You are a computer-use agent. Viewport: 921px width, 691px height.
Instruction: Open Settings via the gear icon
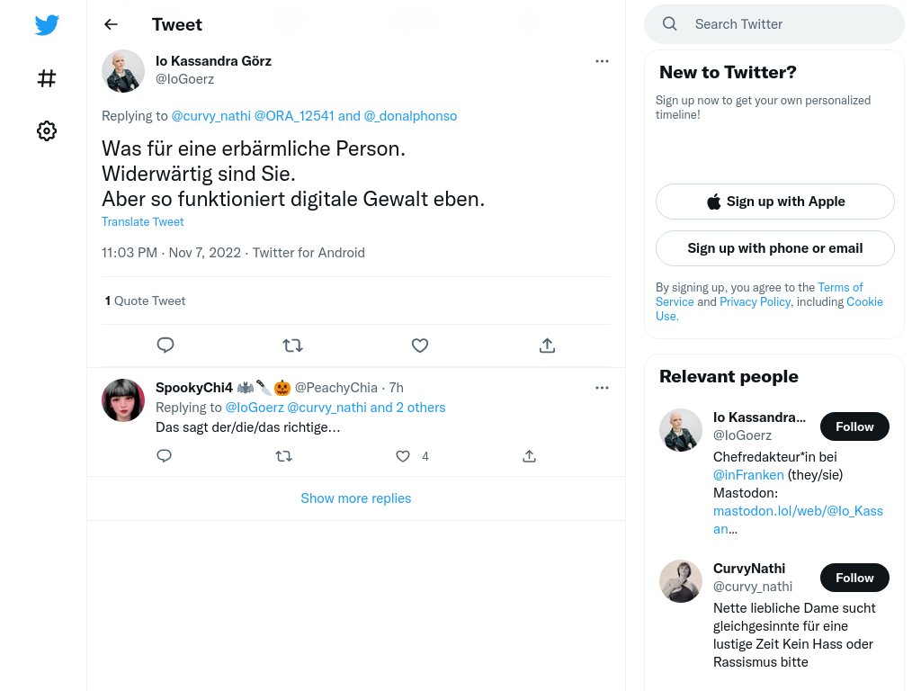click(x=47, y=130)
